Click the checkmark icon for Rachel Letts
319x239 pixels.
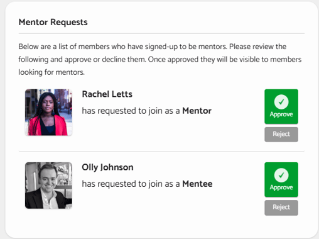[281, 102]
